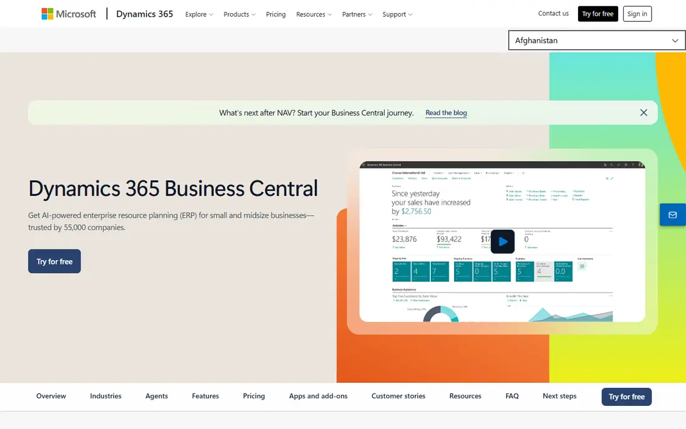Image resolution: width=686 pixels, height=429 pixels.
Task: Click the Dynamics 365 Business Central heading
Action: point(173,188)
